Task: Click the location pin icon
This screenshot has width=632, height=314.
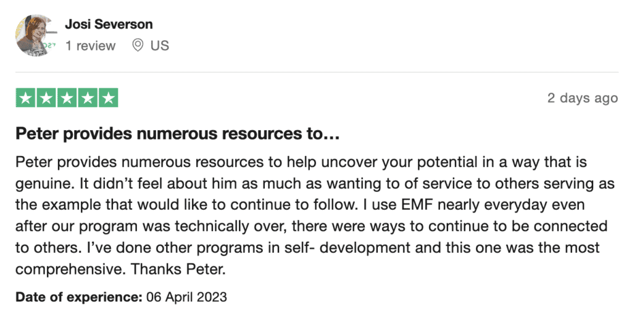Action: pos(138,45)
